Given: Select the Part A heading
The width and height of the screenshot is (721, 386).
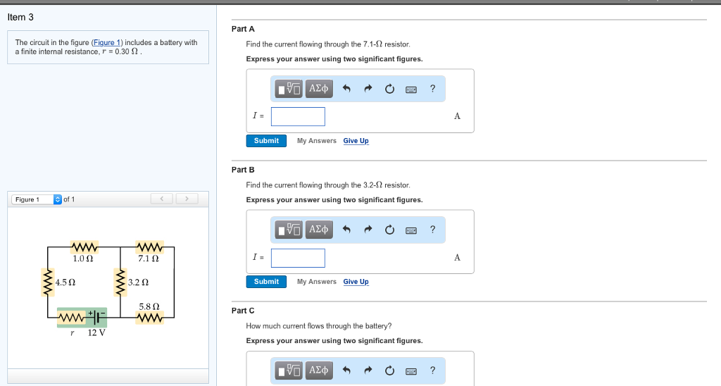Looking at the screenshot, I should (243, 29).
